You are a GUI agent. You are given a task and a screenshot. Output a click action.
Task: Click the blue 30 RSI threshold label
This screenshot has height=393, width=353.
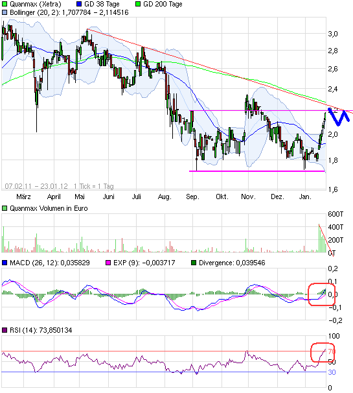tap(332, 372)
